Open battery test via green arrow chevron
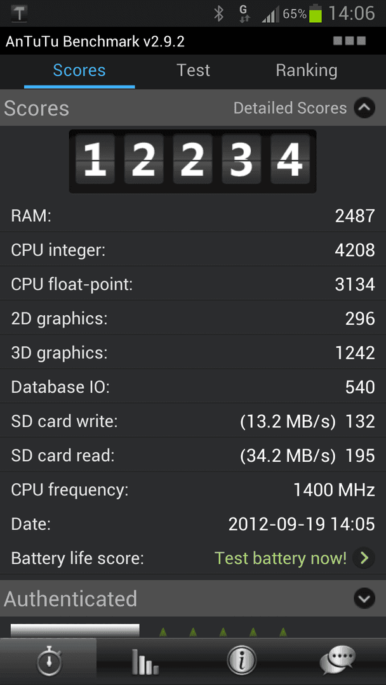The height and width of the screenshot is (685, 386). [x=364, y=558]
